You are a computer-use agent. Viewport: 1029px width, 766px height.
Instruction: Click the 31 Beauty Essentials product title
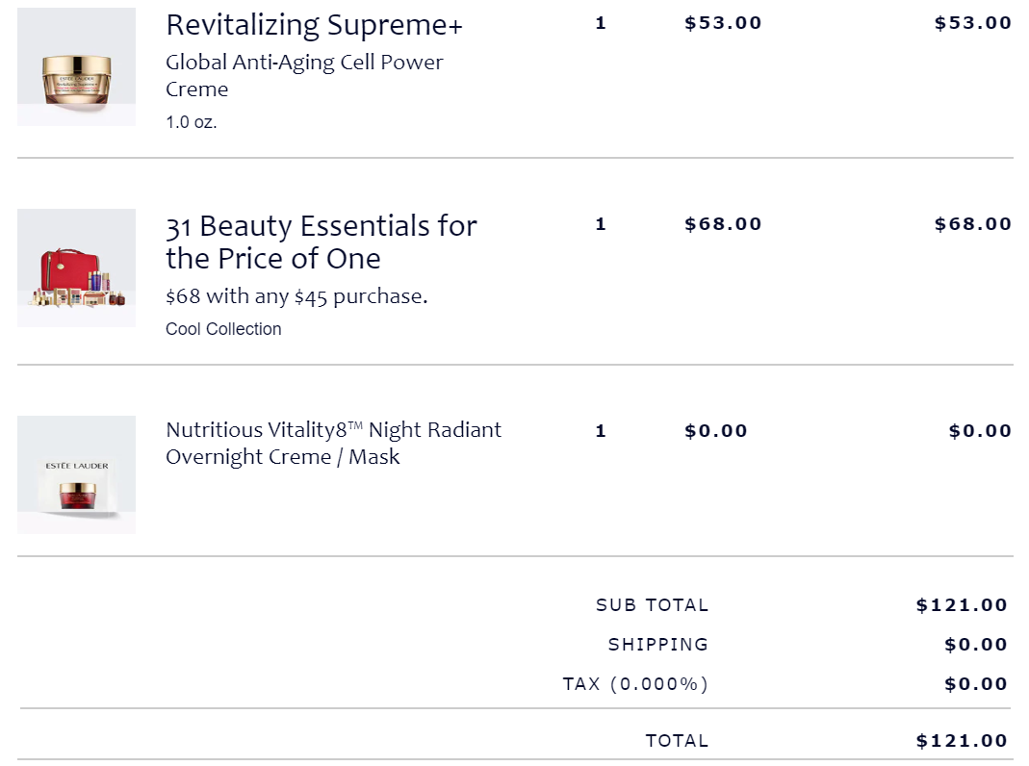(321, 242)
